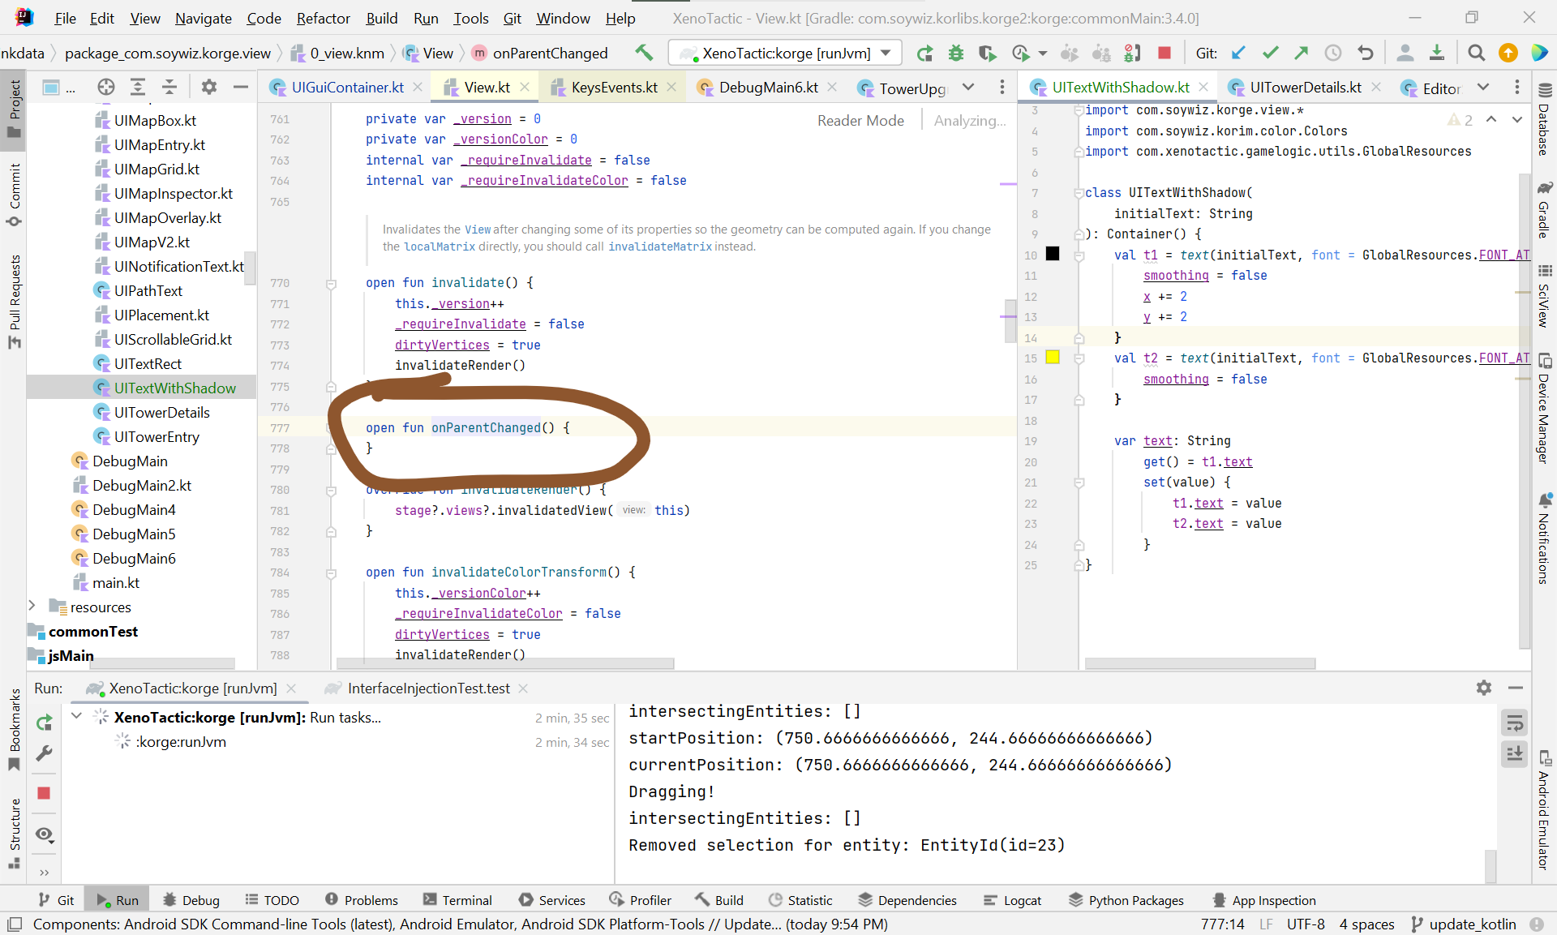The height and width of the screenshot is (935, 1557).
Task: Rerun the XenoTactic run configuration
Action: [924, 54]
